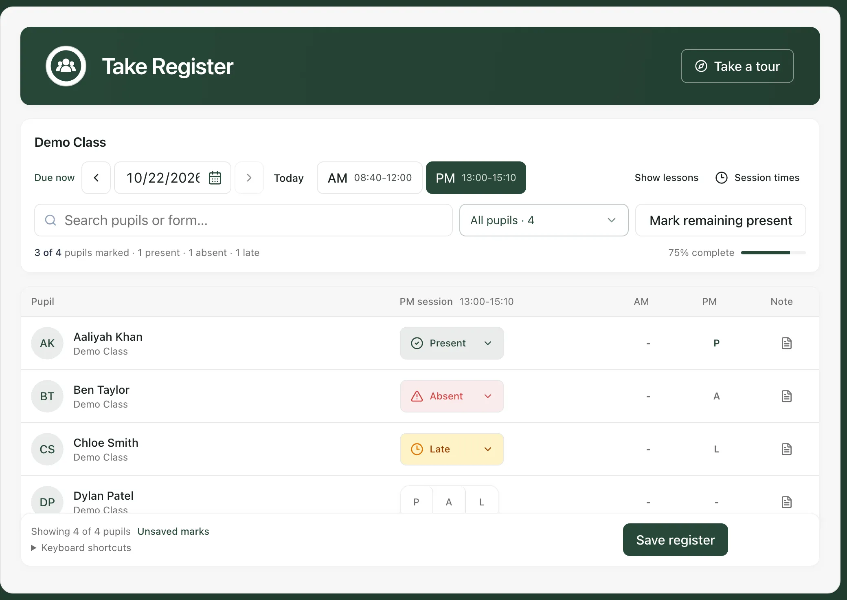Click the Due now label

(x=55, y=178)
